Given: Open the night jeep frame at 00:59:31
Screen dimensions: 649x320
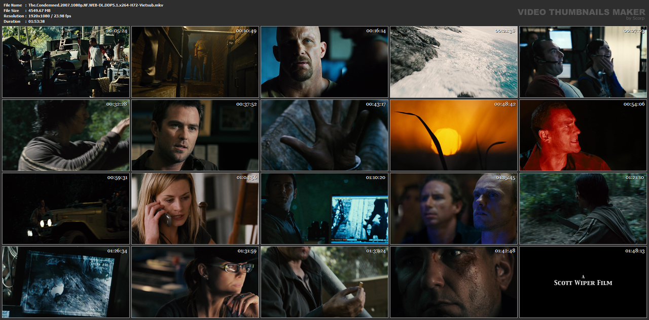Looking at the screenshot, I should (66, 209).
